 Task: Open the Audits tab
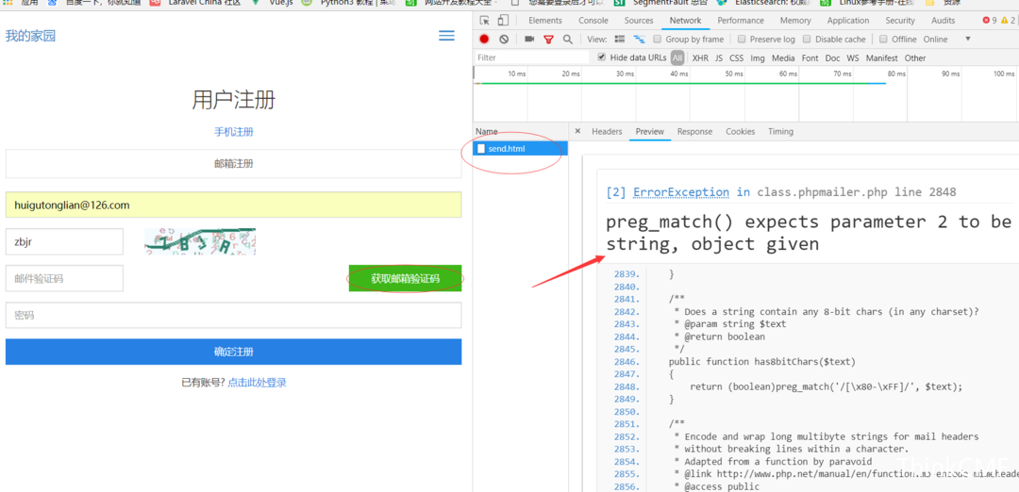coord(943,21)
